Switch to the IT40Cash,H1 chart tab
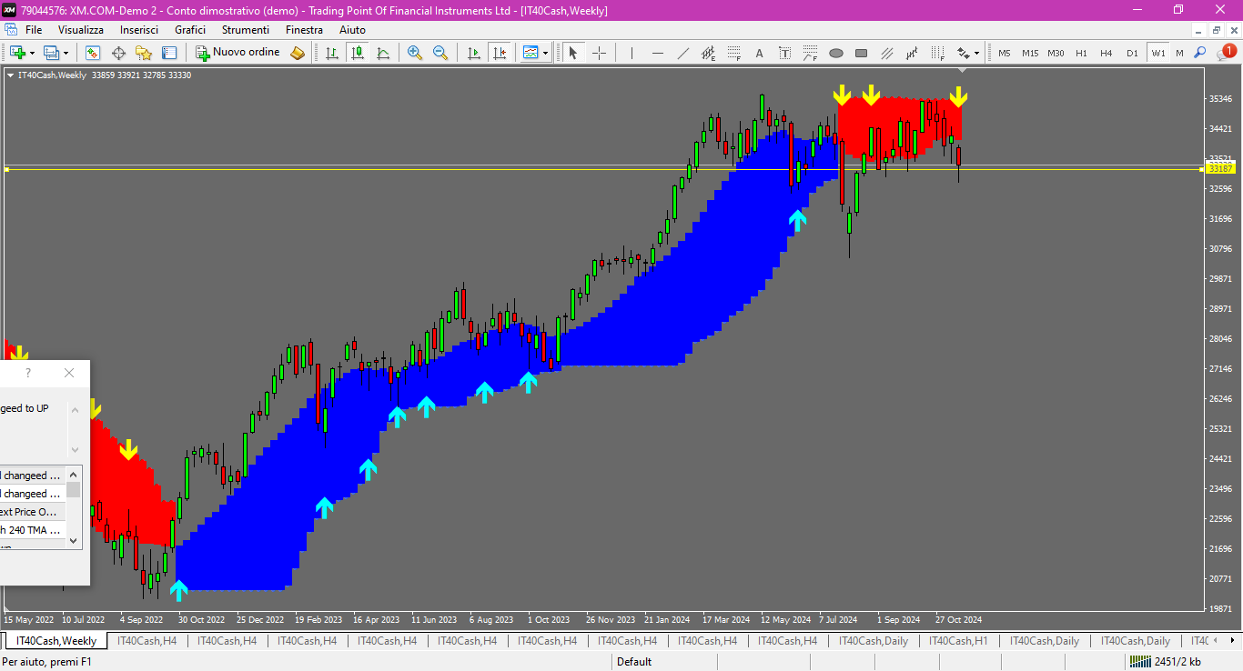 click(x=959, y=641)
